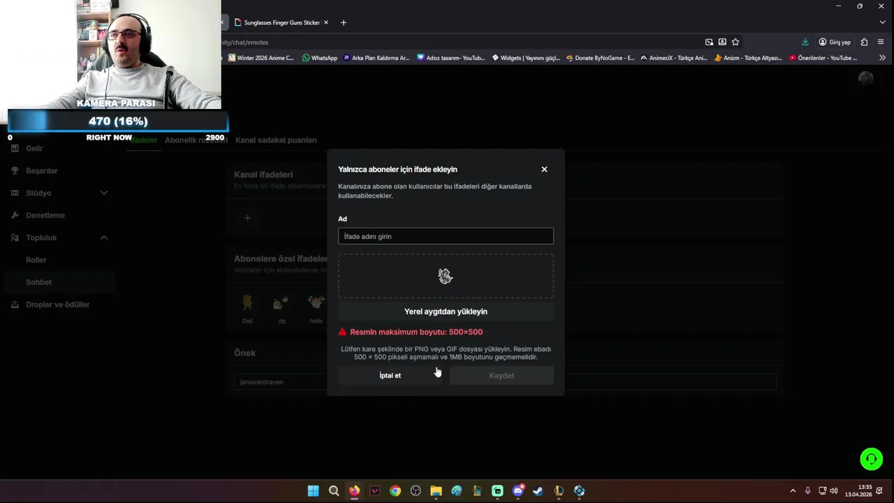Open the list all tabs chevron
Screen dimensions: 894x503
pyautogui.click(x=882, y=22)
